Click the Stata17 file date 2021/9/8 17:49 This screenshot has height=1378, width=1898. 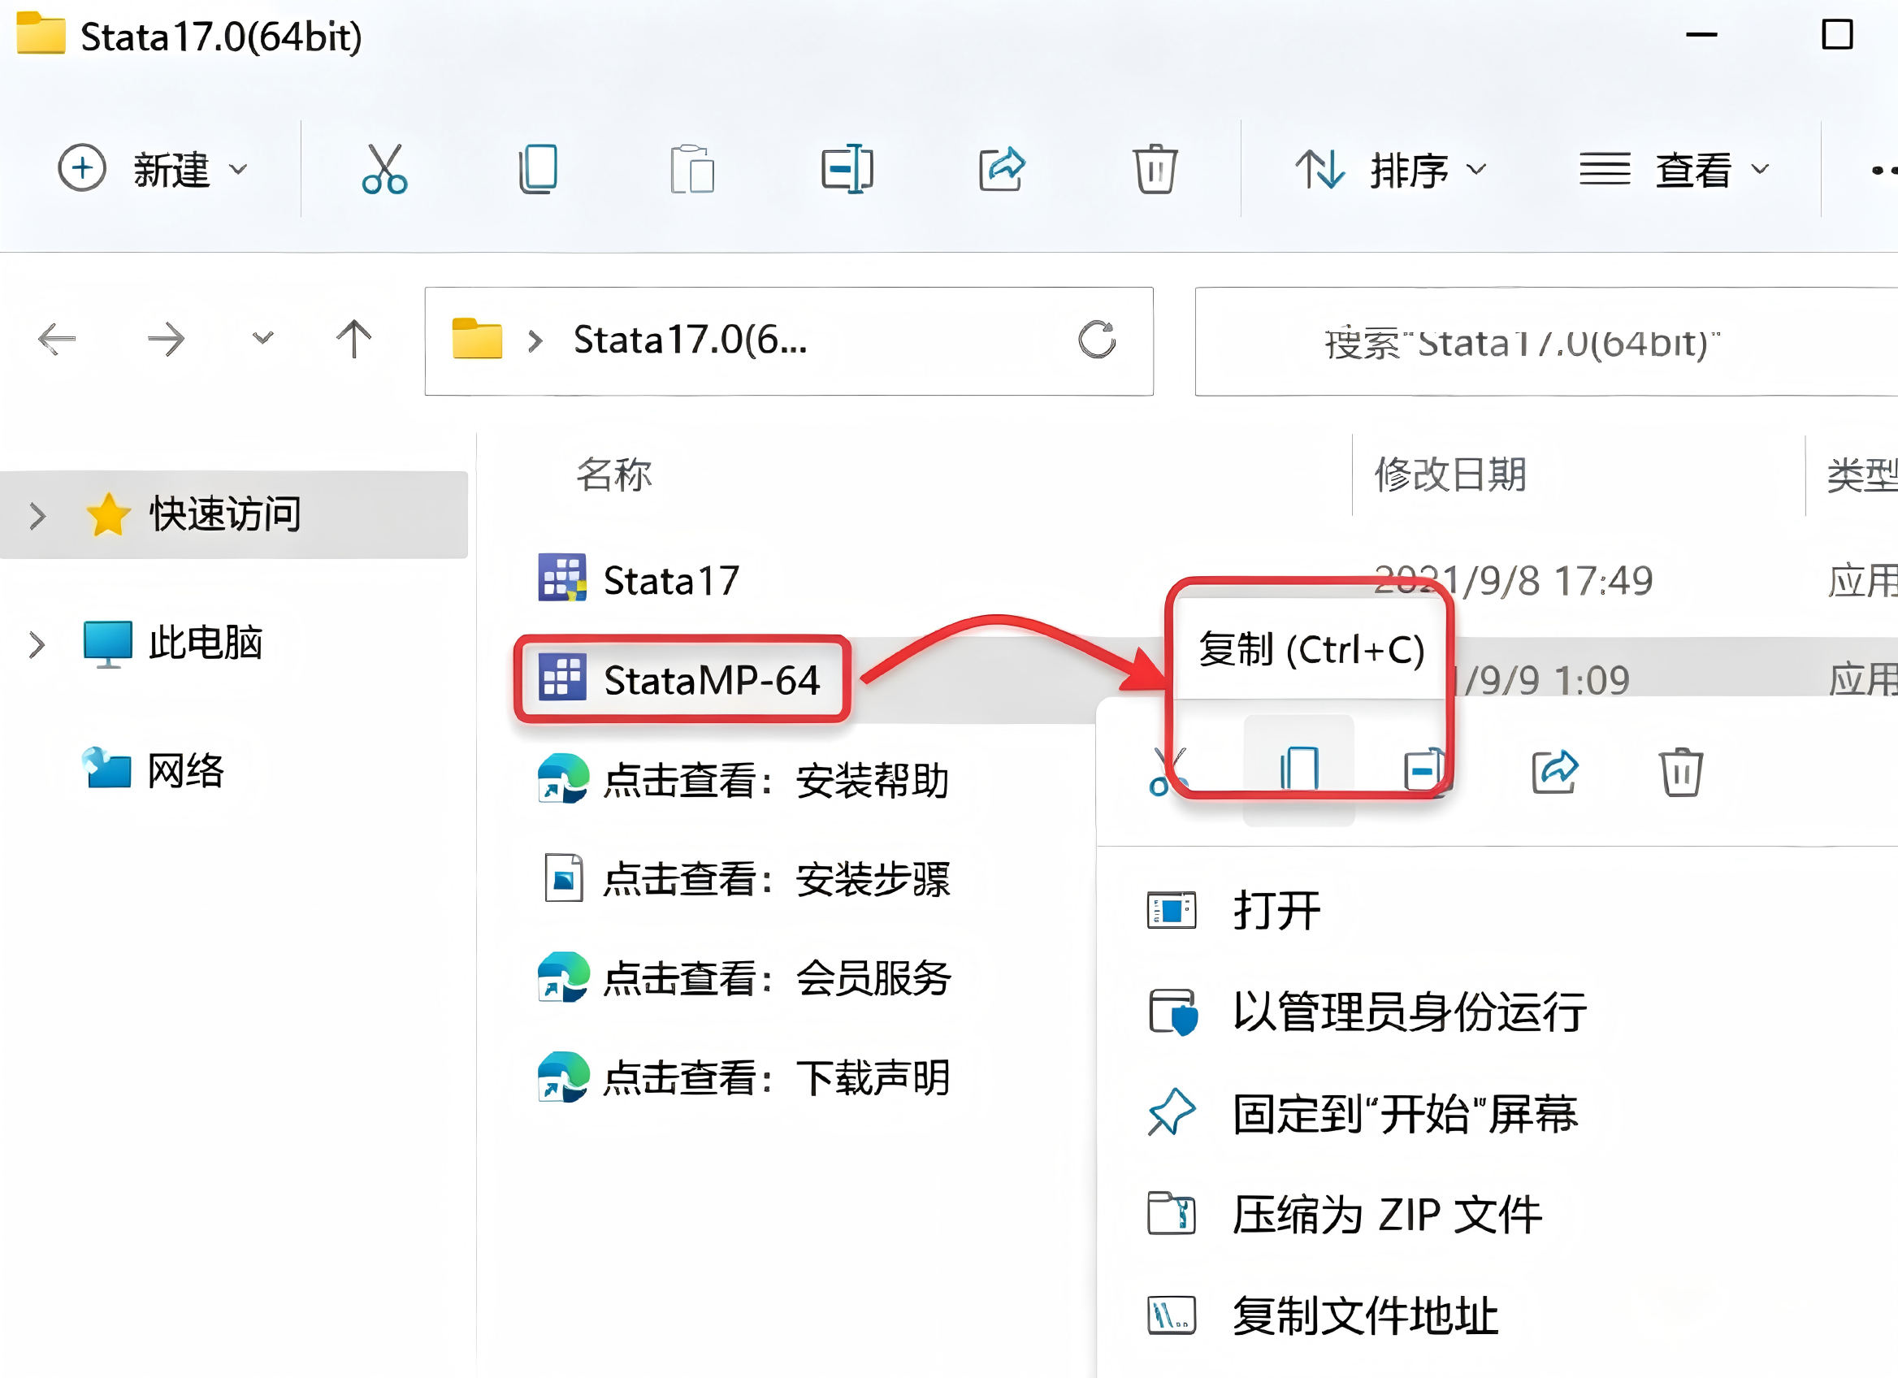pyautogui.click(x=1513, y=581)
